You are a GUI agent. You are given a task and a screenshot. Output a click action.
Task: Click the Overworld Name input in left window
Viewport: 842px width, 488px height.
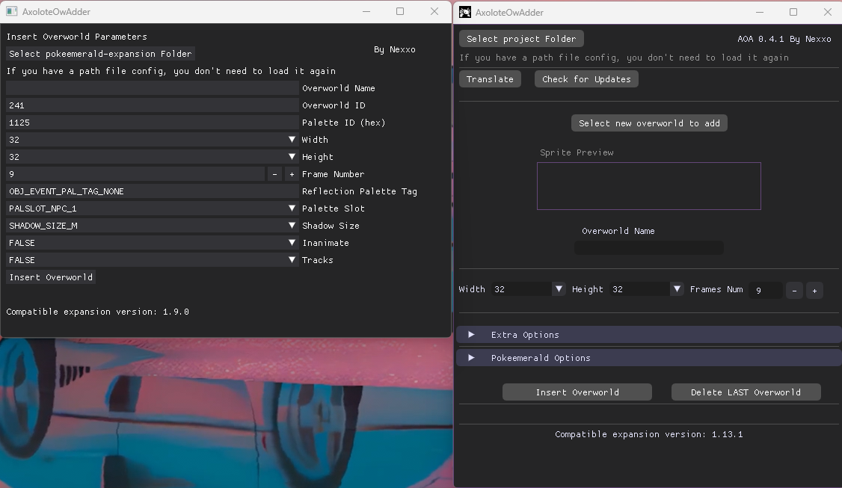pyautogui.click(x=152, y=88)
